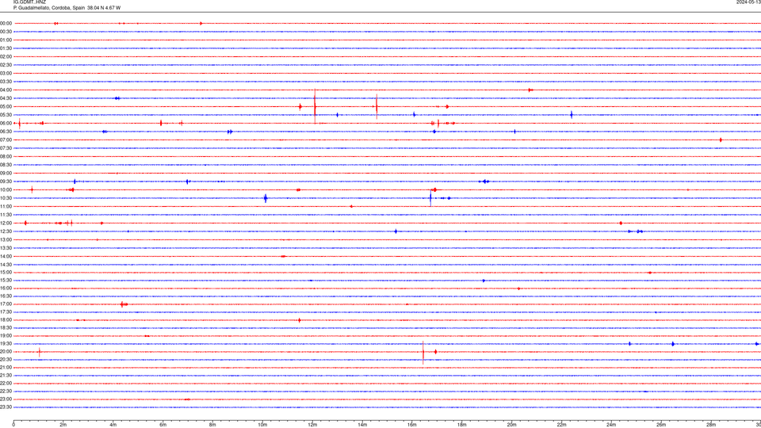Screen dimensions: 761x428
Task: Click the tall blue spike near 17m on 10:30 trace
Action: [430, 198]
